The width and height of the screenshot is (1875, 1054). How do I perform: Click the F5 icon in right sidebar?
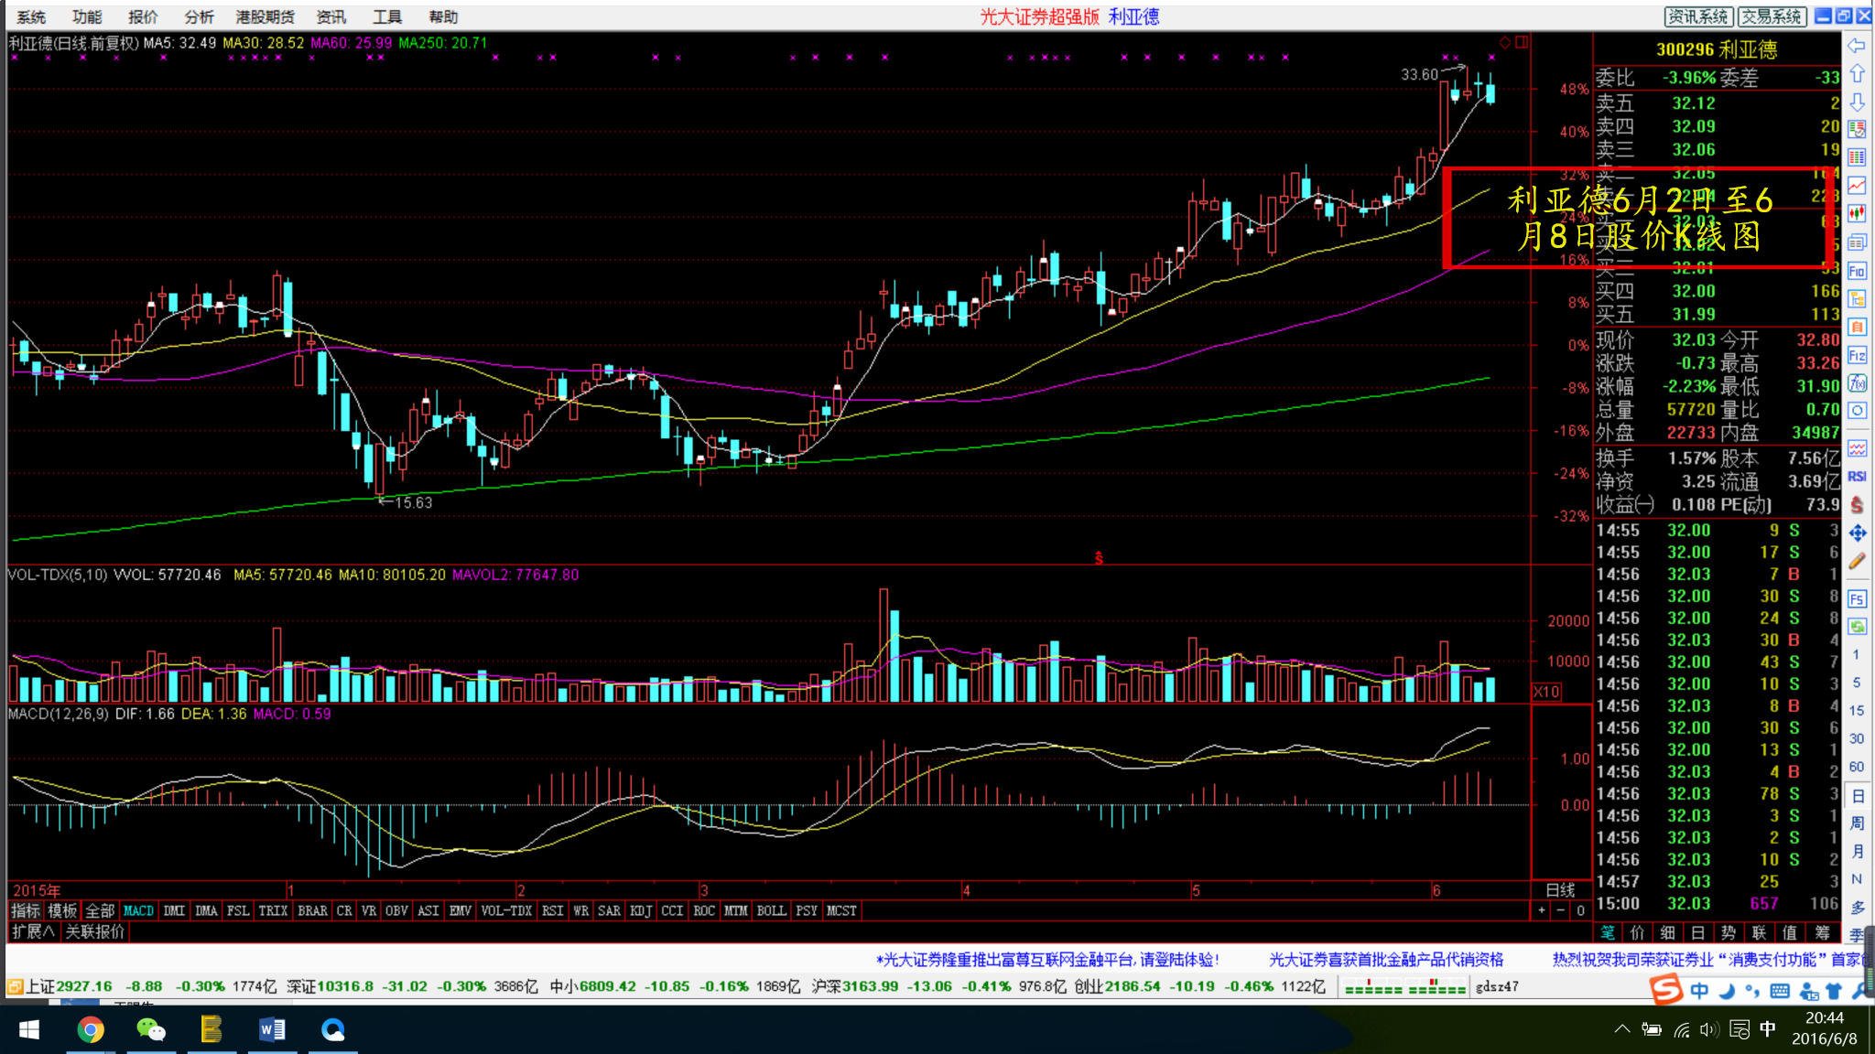click(x=1857, y=599)
